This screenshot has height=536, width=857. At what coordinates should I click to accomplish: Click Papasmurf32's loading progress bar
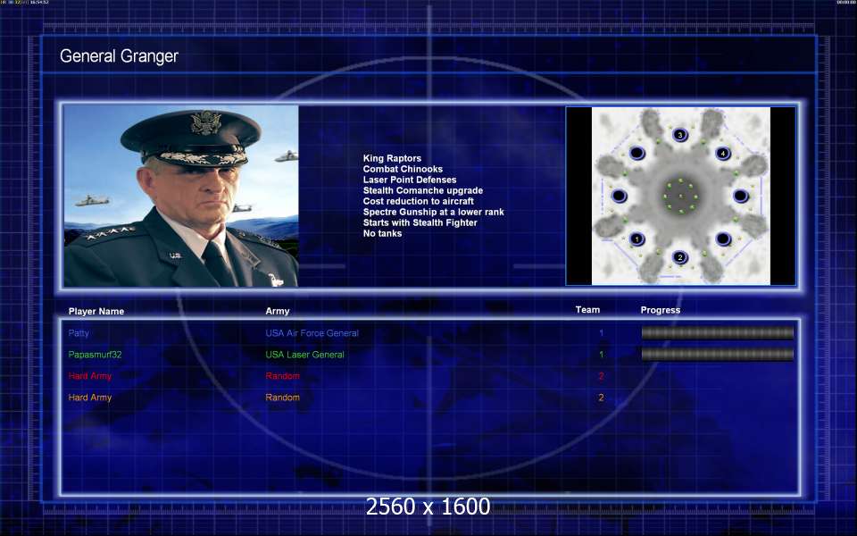point(718,355)
